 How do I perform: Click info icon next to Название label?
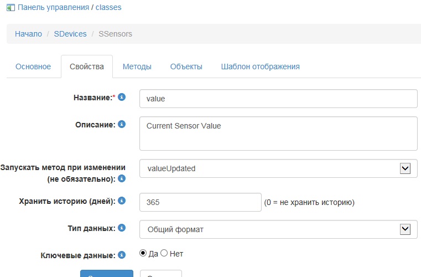point(122,97)
